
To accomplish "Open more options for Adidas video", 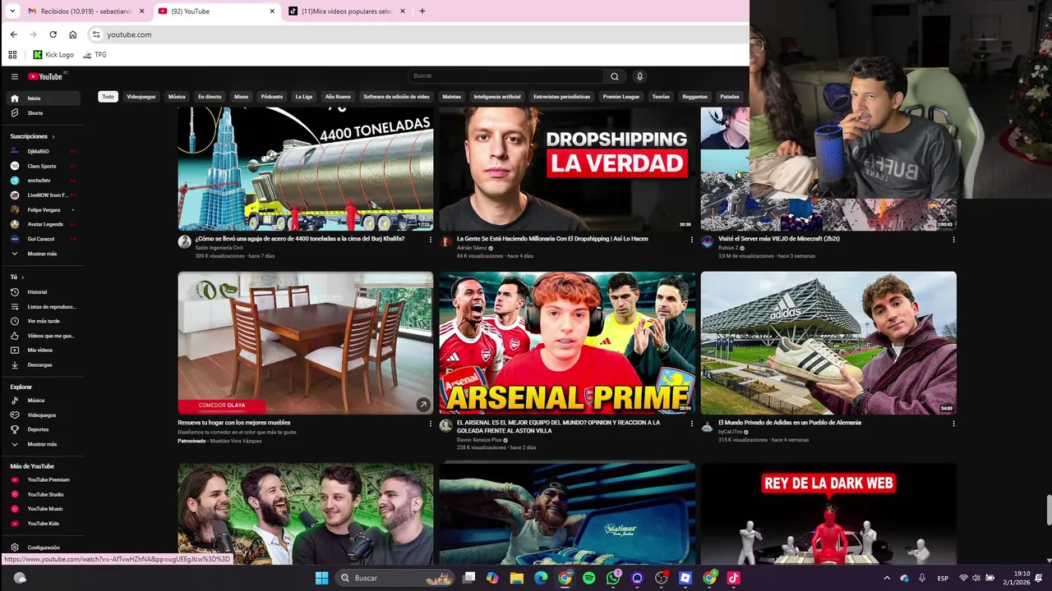I will coord(953,424).
